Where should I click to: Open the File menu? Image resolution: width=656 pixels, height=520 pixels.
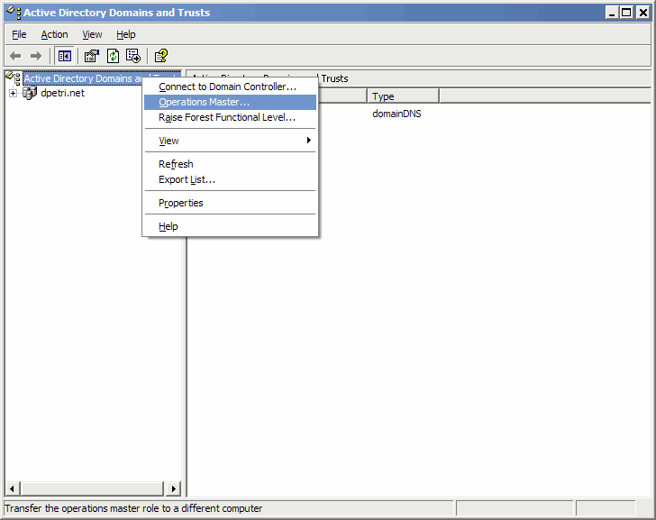click(x=19, y=34)
